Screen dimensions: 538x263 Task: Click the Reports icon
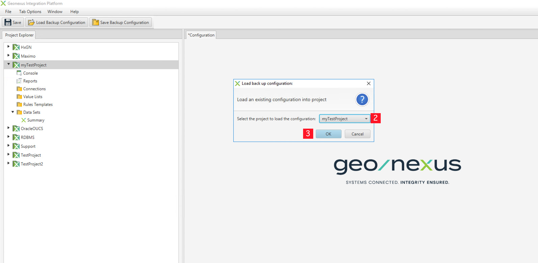click(19, 81)
